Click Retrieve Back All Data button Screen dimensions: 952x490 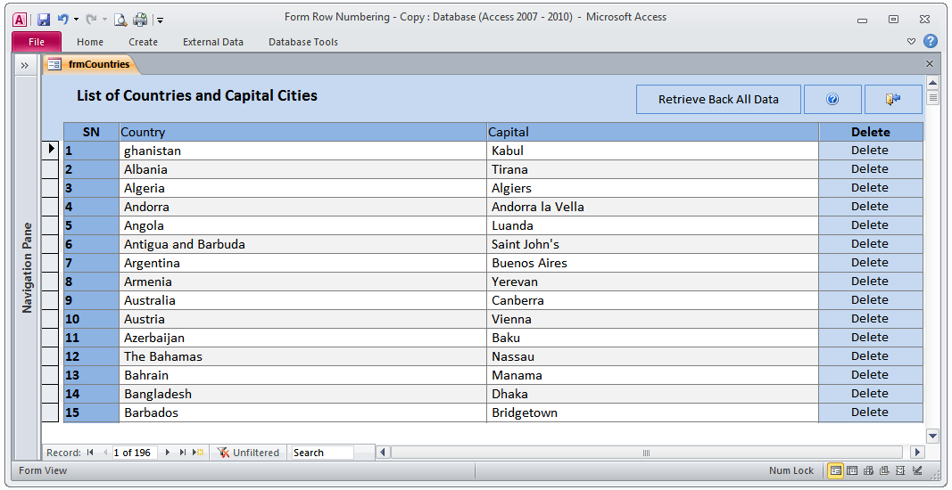pyautogui.click(x=718, y=100)
